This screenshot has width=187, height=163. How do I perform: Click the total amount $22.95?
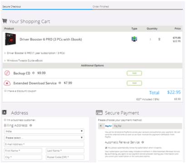coord(174,92)
